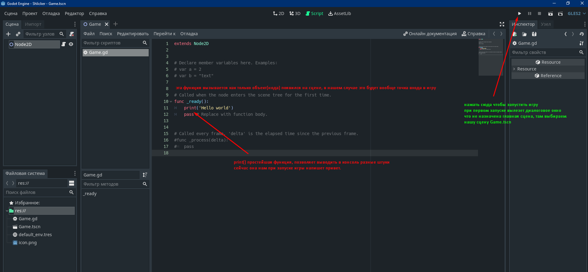Toggle distraction-free mode icon
588x272 pixels.
tap(502, 24)
